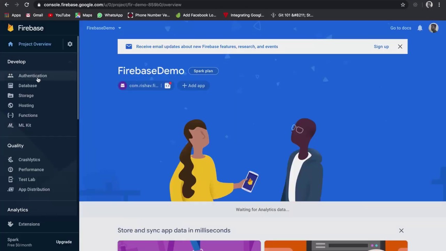
Task: Expand the Analytics section
Action: coord(18,210)
